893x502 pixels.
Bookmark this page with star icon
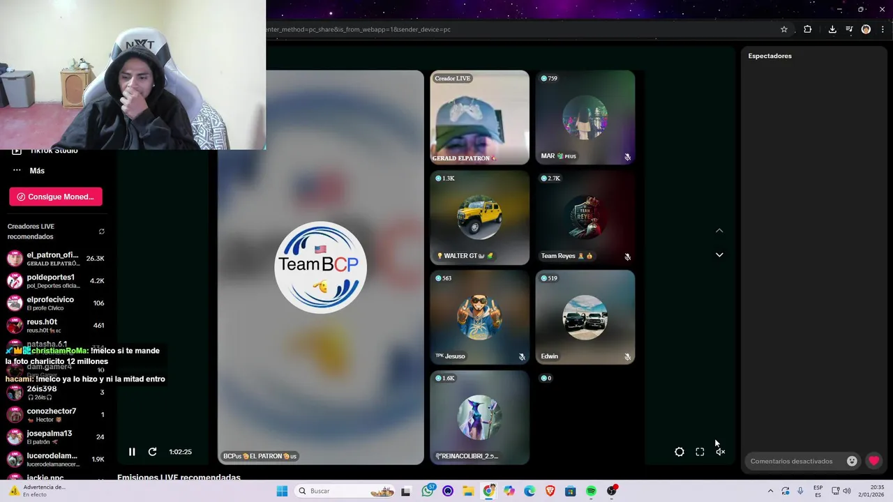click(x=784, y=29)
